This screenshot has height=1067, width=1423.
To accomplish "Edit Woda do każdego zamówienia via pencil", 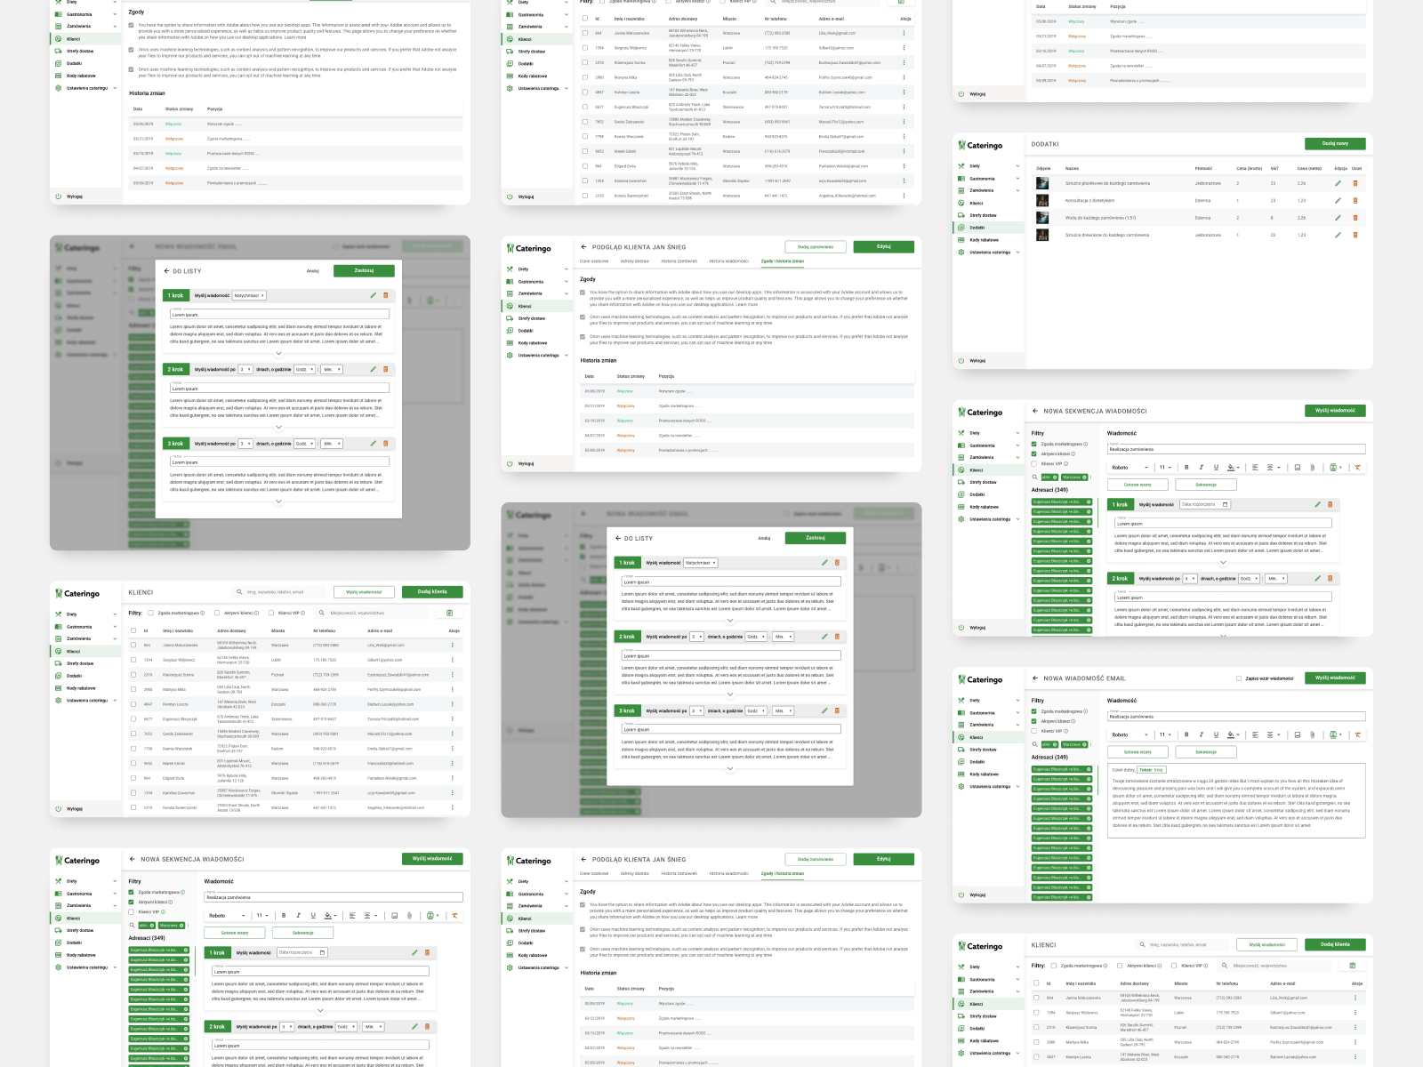I will [x=1338, y=218].
